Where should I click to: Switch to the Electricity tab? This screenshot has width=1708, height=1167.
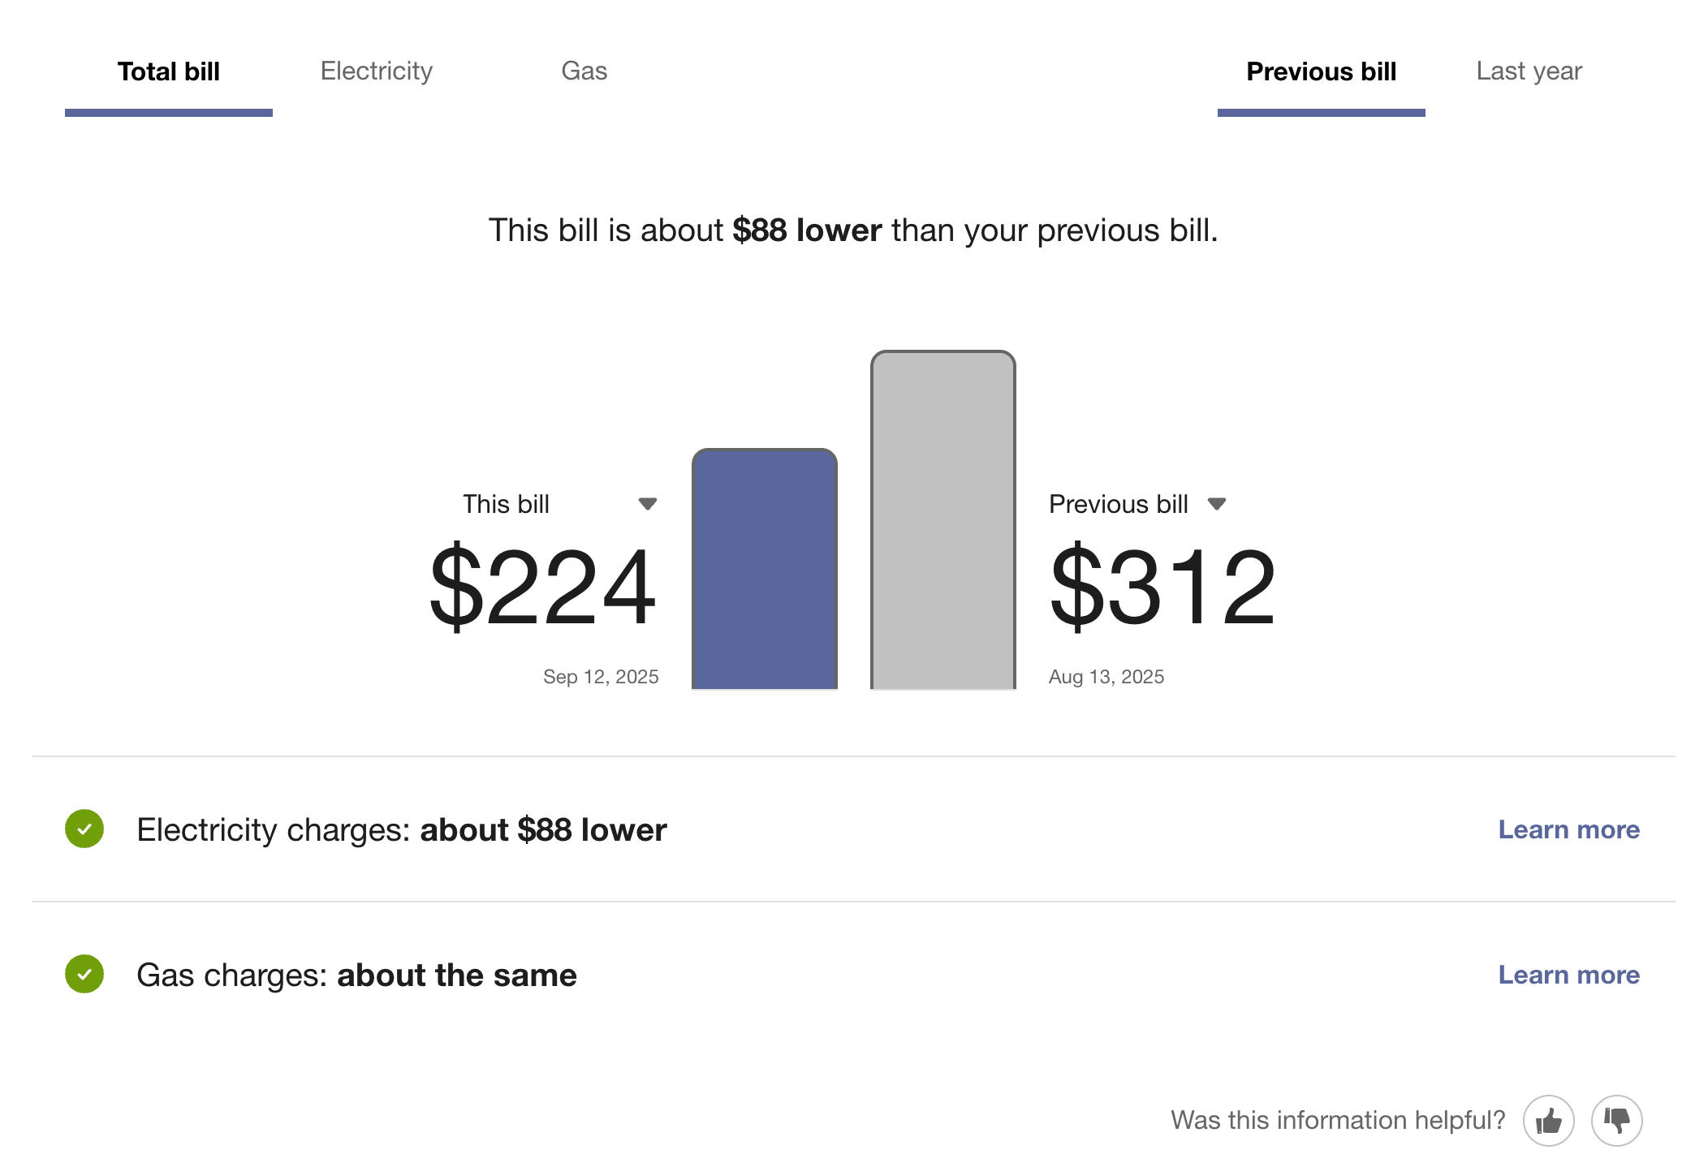pos(376,71)
